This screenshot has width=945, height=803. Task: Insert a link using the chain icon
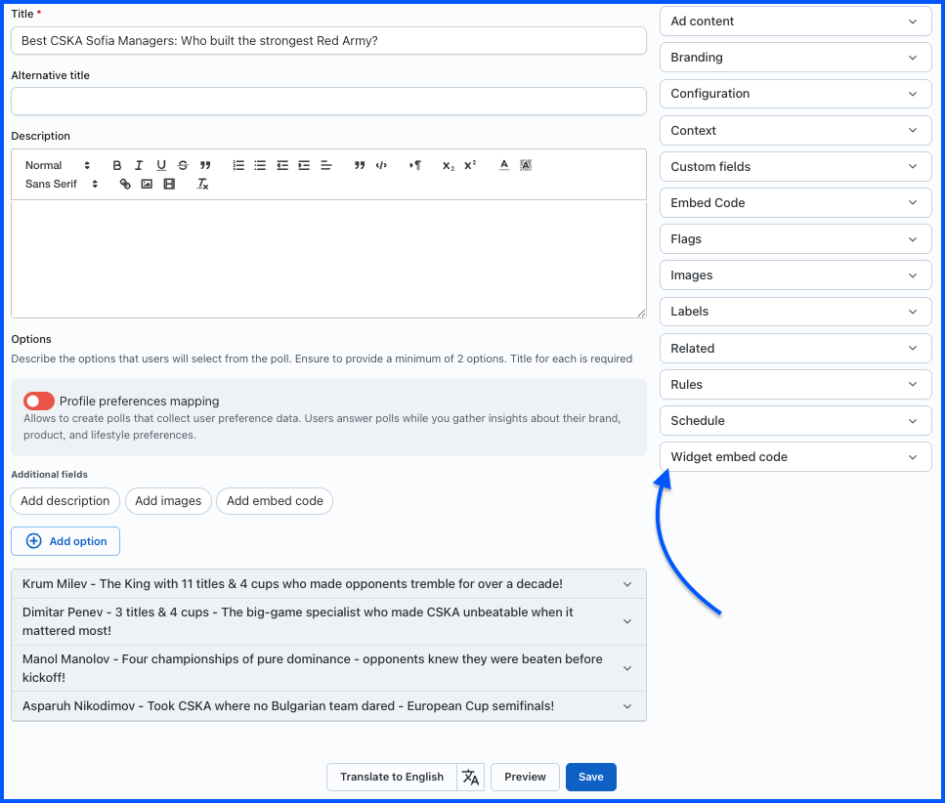click(x=125, y=184)
